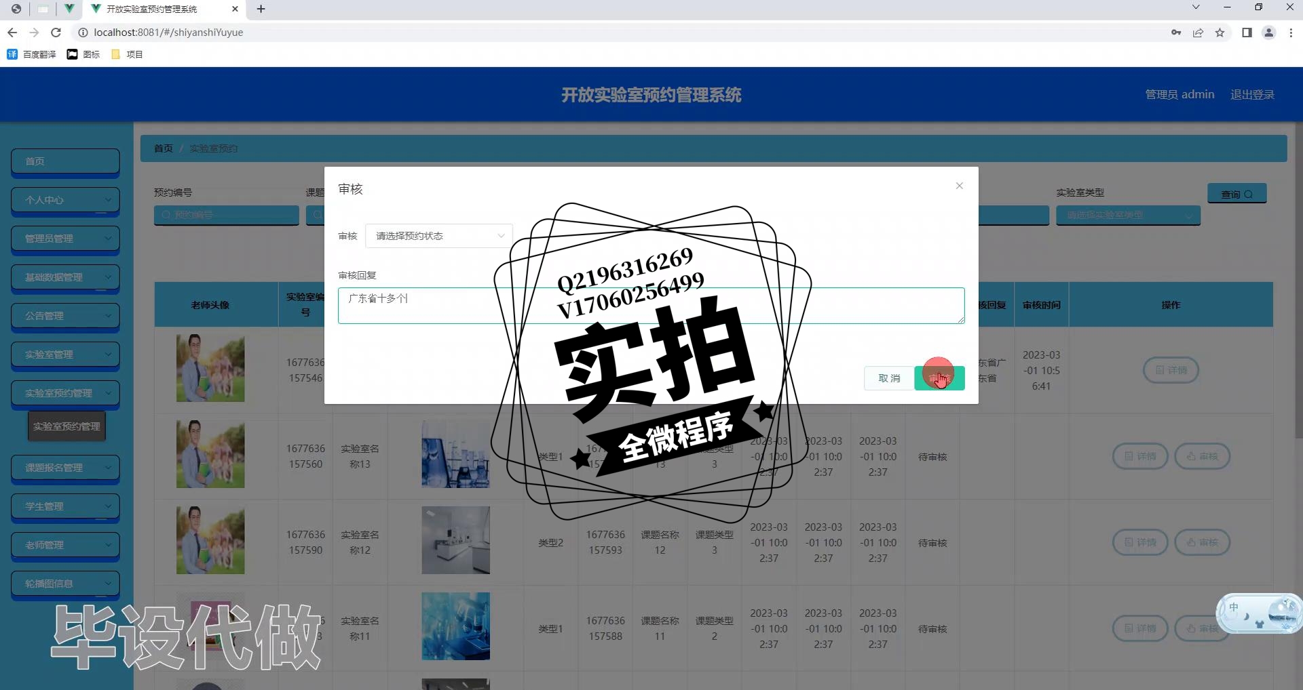The height and width of the screenshot is (690, 1303).
Task: Click lab photo thumbnail for 实验室名称13
Action: (x=455, y=454)
